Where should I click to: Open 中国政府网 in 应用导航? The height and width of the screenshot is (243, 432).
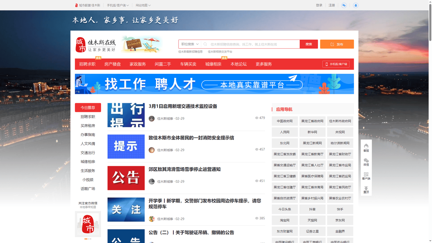285,121
